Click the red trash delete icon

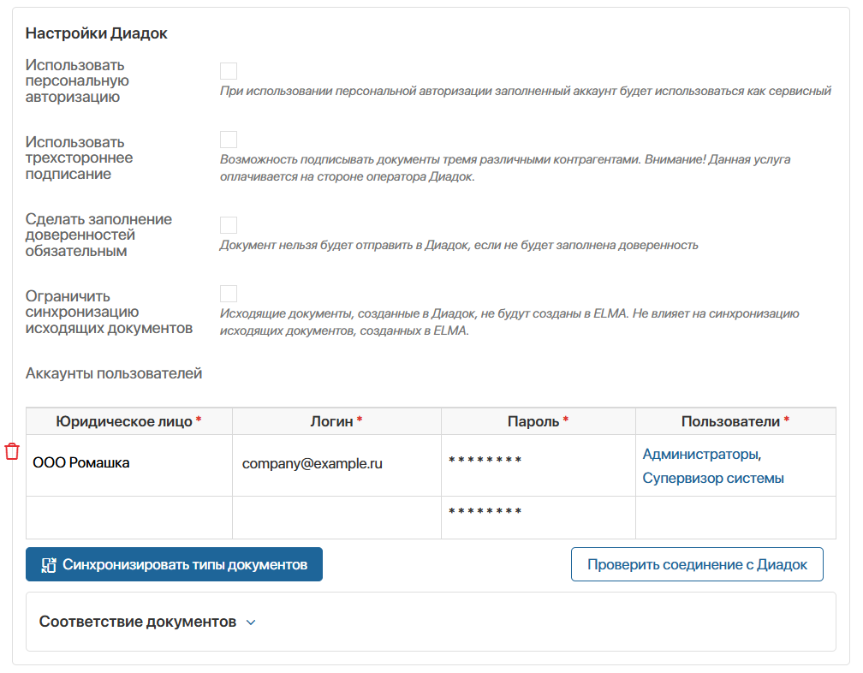point(12,451)
